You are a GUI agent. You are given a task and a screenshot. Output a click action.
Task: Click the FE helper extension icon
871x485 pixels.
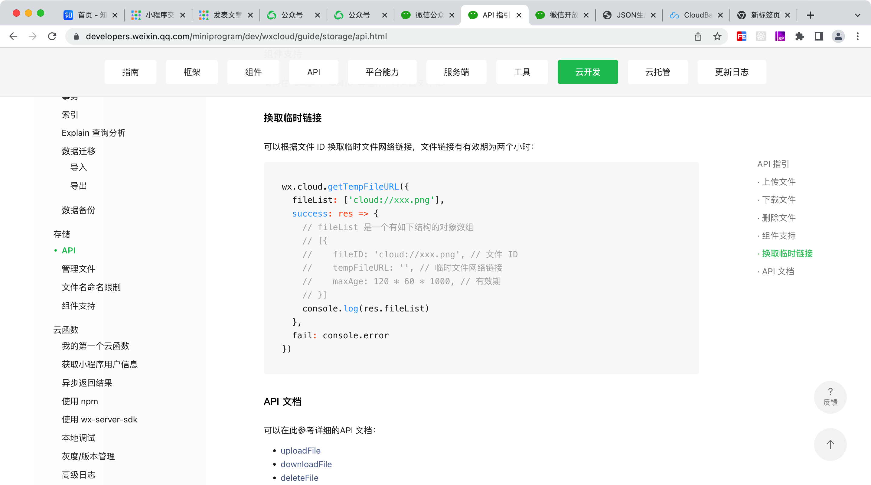pos(741,36)
